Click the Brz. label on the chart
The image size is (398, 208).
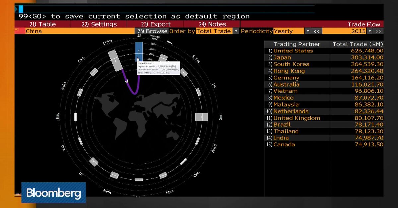pyautogui.click(x=63, y=148)
